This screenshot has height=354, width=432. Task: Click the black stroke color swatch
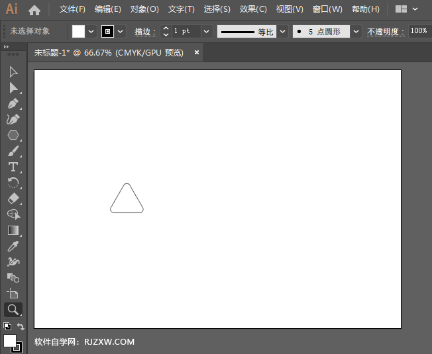pos(108,31)
